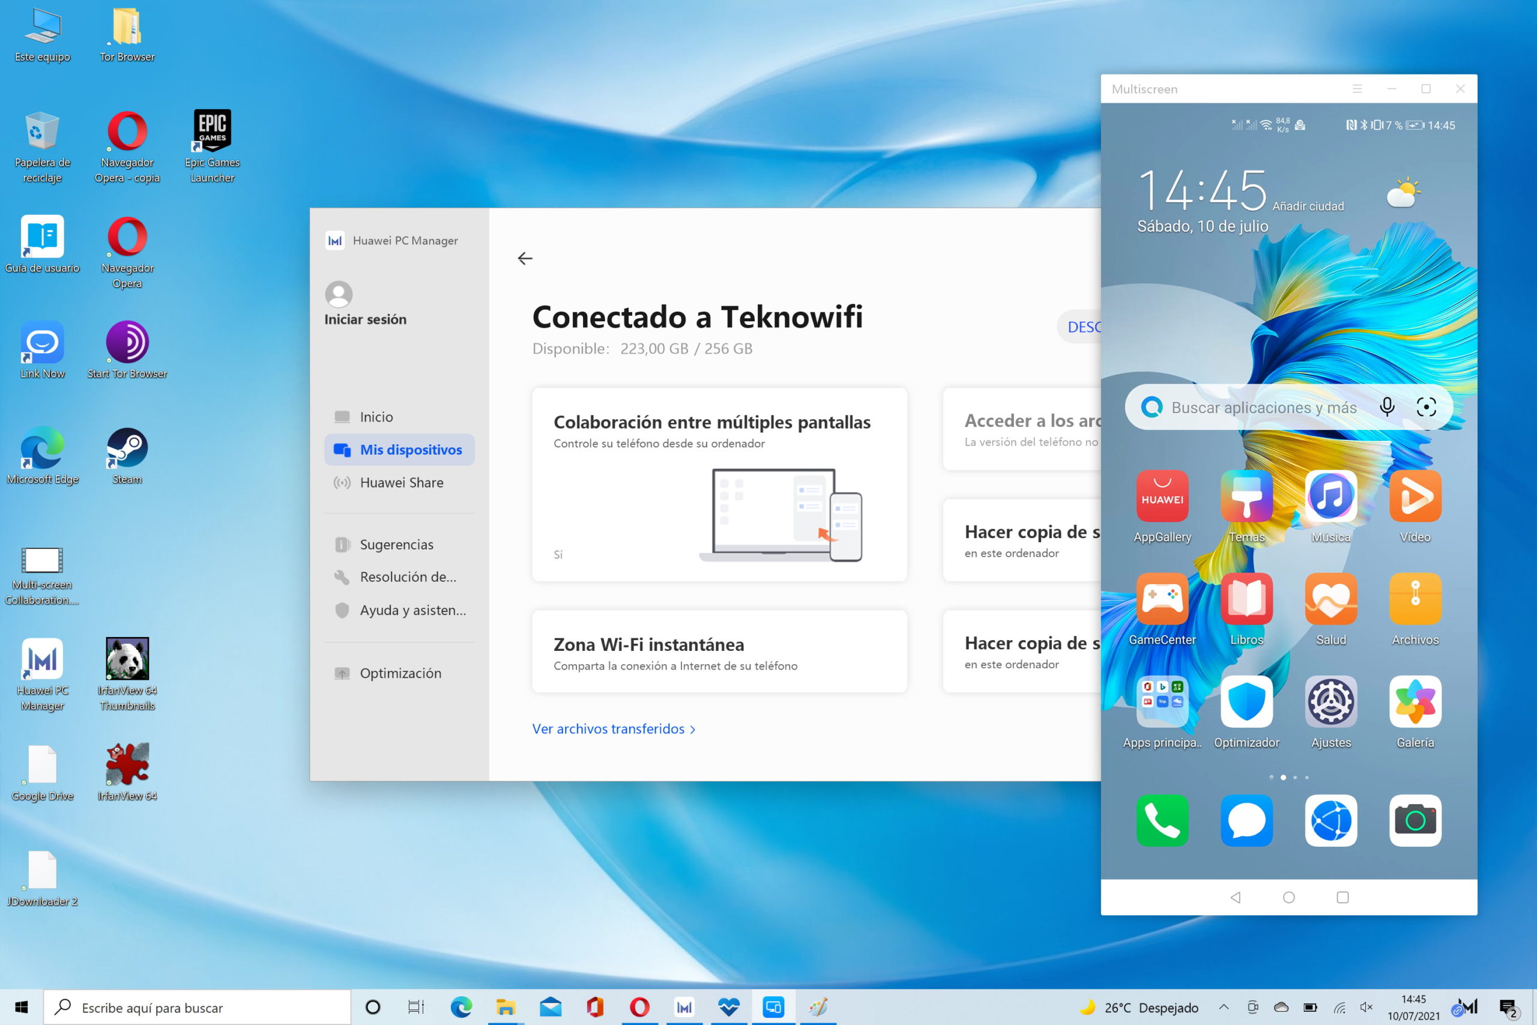Open the Messages app in the dock

tap(1246, 820)
